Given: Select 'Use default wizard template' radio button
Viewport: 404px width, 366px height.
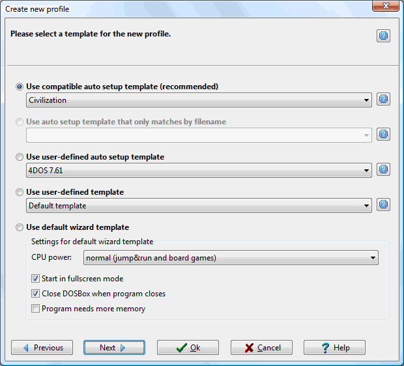Looking at the screenshot, I should pos(20,227).
